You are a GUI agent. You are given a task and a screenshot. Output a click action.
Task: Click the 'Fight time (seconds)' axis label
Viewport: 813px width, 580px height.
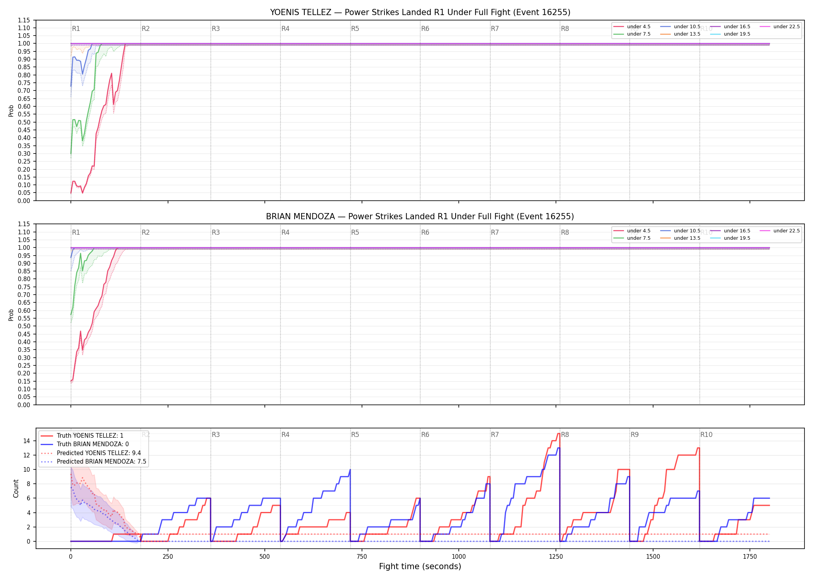pyautogui.click(x=420, y=566)
